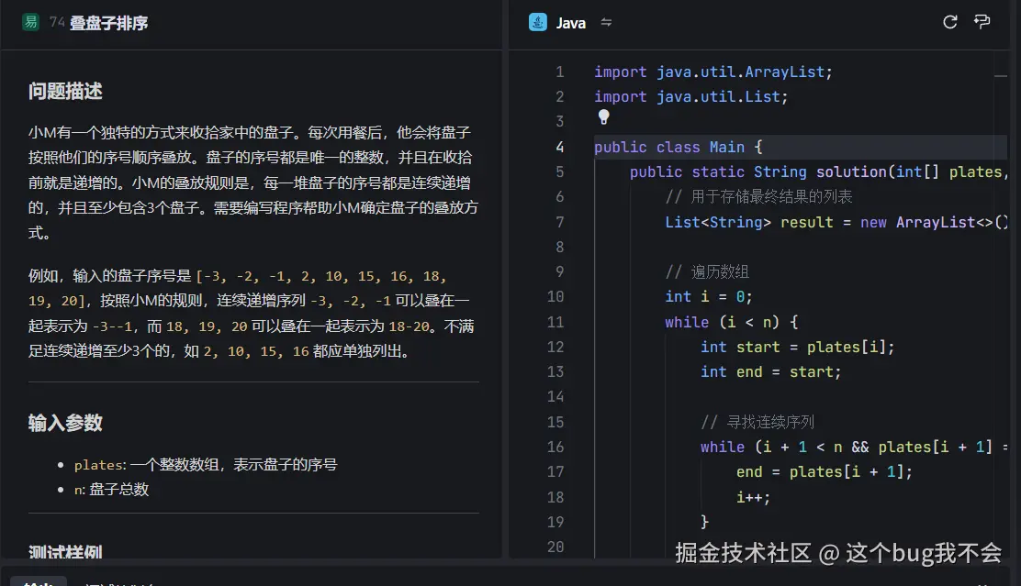Click line number 10 in the gutter
This screenshot has width=1021, height=586.
coord(555,296)
